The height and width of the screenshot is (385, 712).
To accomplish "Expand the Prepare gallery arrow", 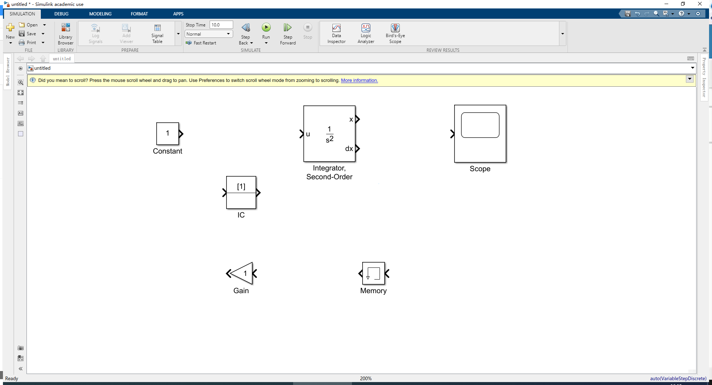I will pyautogui.click(x=178, y=34).
